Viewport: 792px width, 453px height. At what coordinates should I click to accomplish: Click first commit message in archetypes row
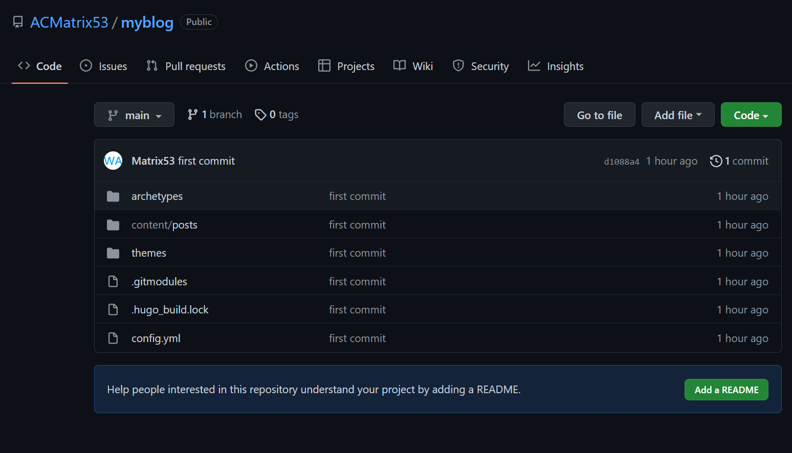click(x=357, y=196)
